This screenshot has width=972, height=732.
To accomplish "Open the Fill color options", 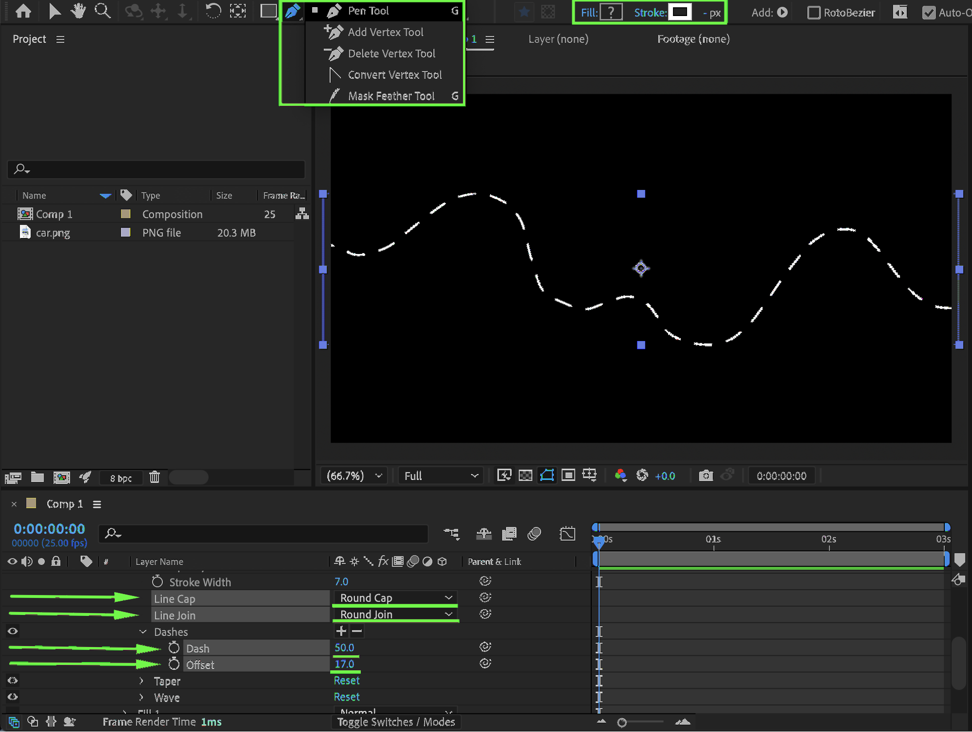I will [611, 12].
